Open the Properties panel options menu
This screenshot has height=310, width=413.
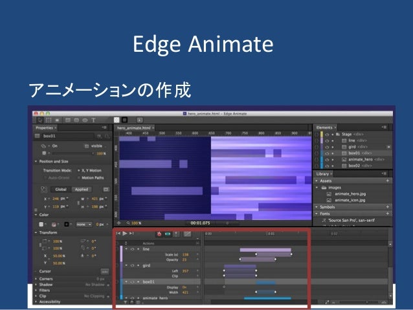click(104, 127)
